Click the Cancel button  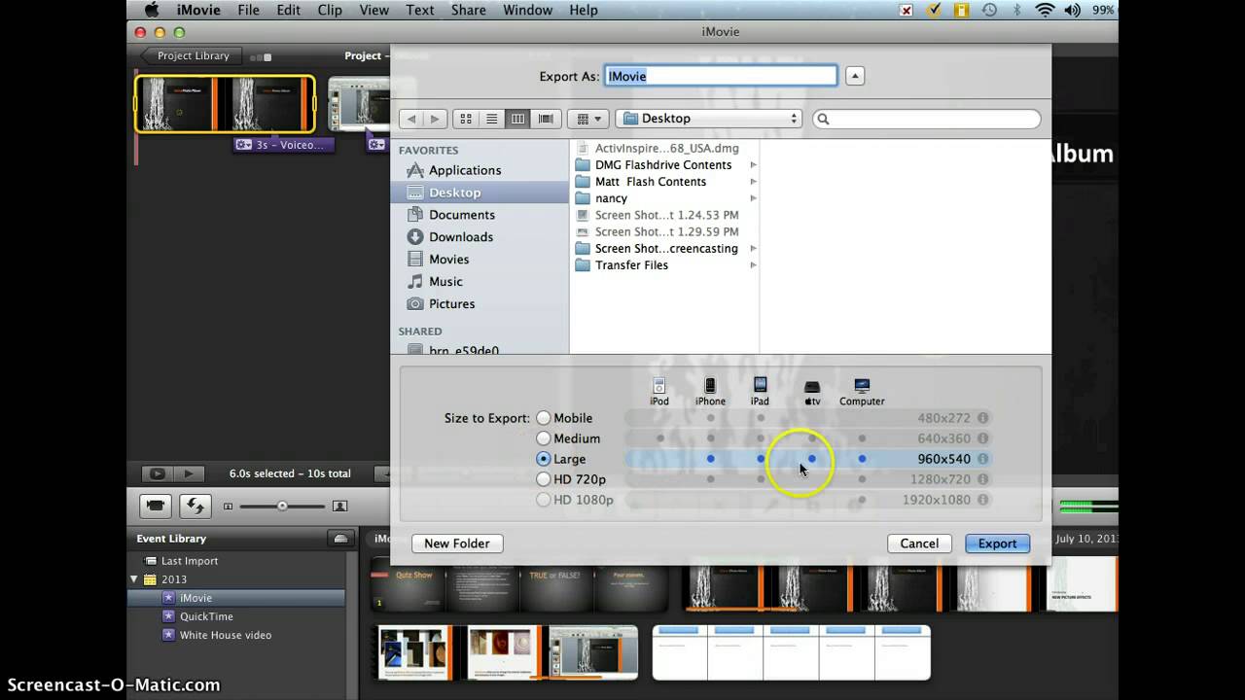[x=919, y=543]
